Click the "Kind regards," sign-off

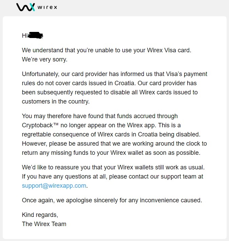[40, 215]
